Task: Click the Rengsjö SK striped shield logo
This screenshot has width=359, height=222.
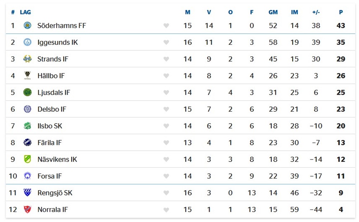Action: (x=28, y=193)
